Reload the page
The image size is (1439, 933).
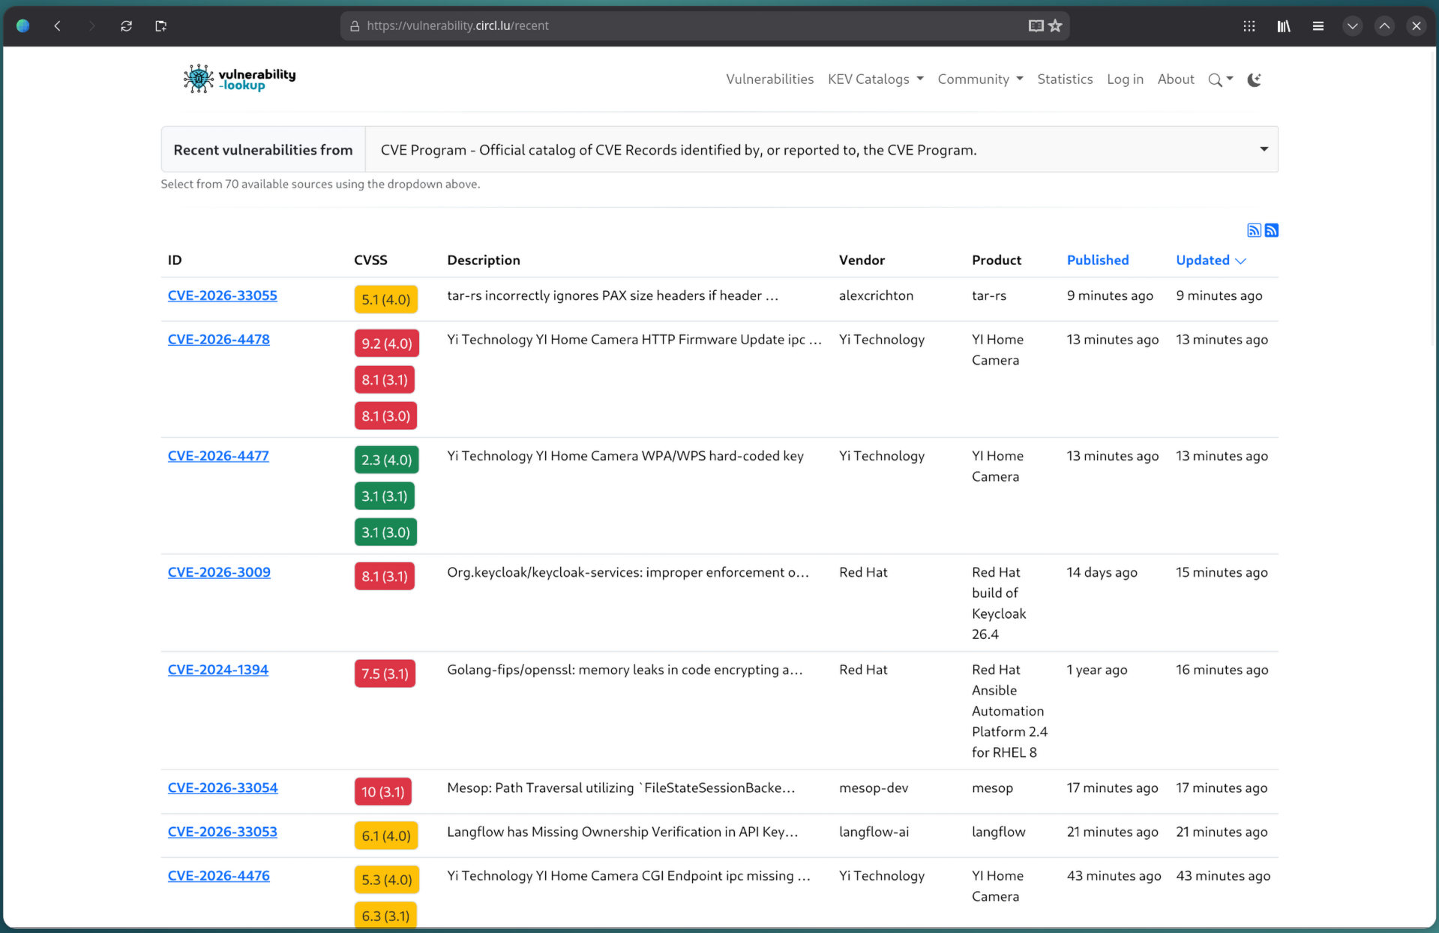click(x=126, y=25)
